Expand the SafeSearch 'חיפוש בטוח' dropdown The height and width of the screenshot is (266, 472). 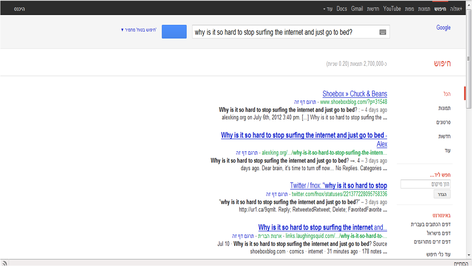point(139,30)
